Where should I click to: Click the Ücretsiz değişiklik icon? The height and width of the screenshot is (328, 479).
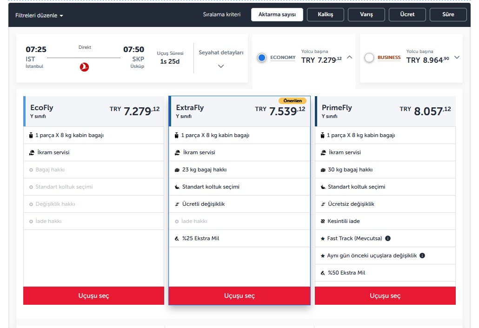click(323, 204)
